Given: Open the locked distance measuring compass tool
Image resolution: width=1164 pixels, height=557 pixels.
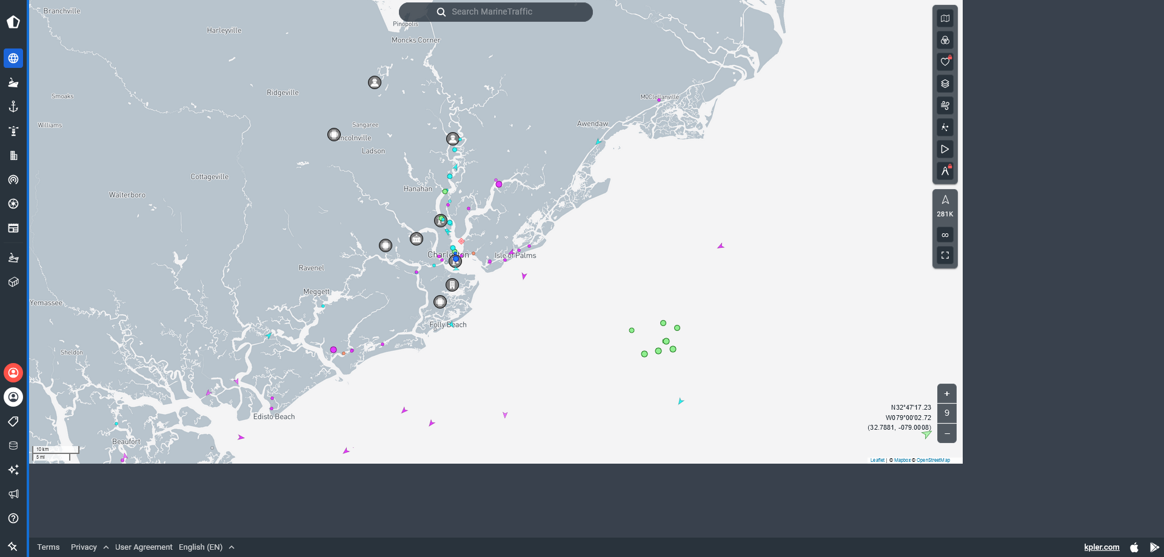Looking at the screenshot, I should click(x=945, y=171).
